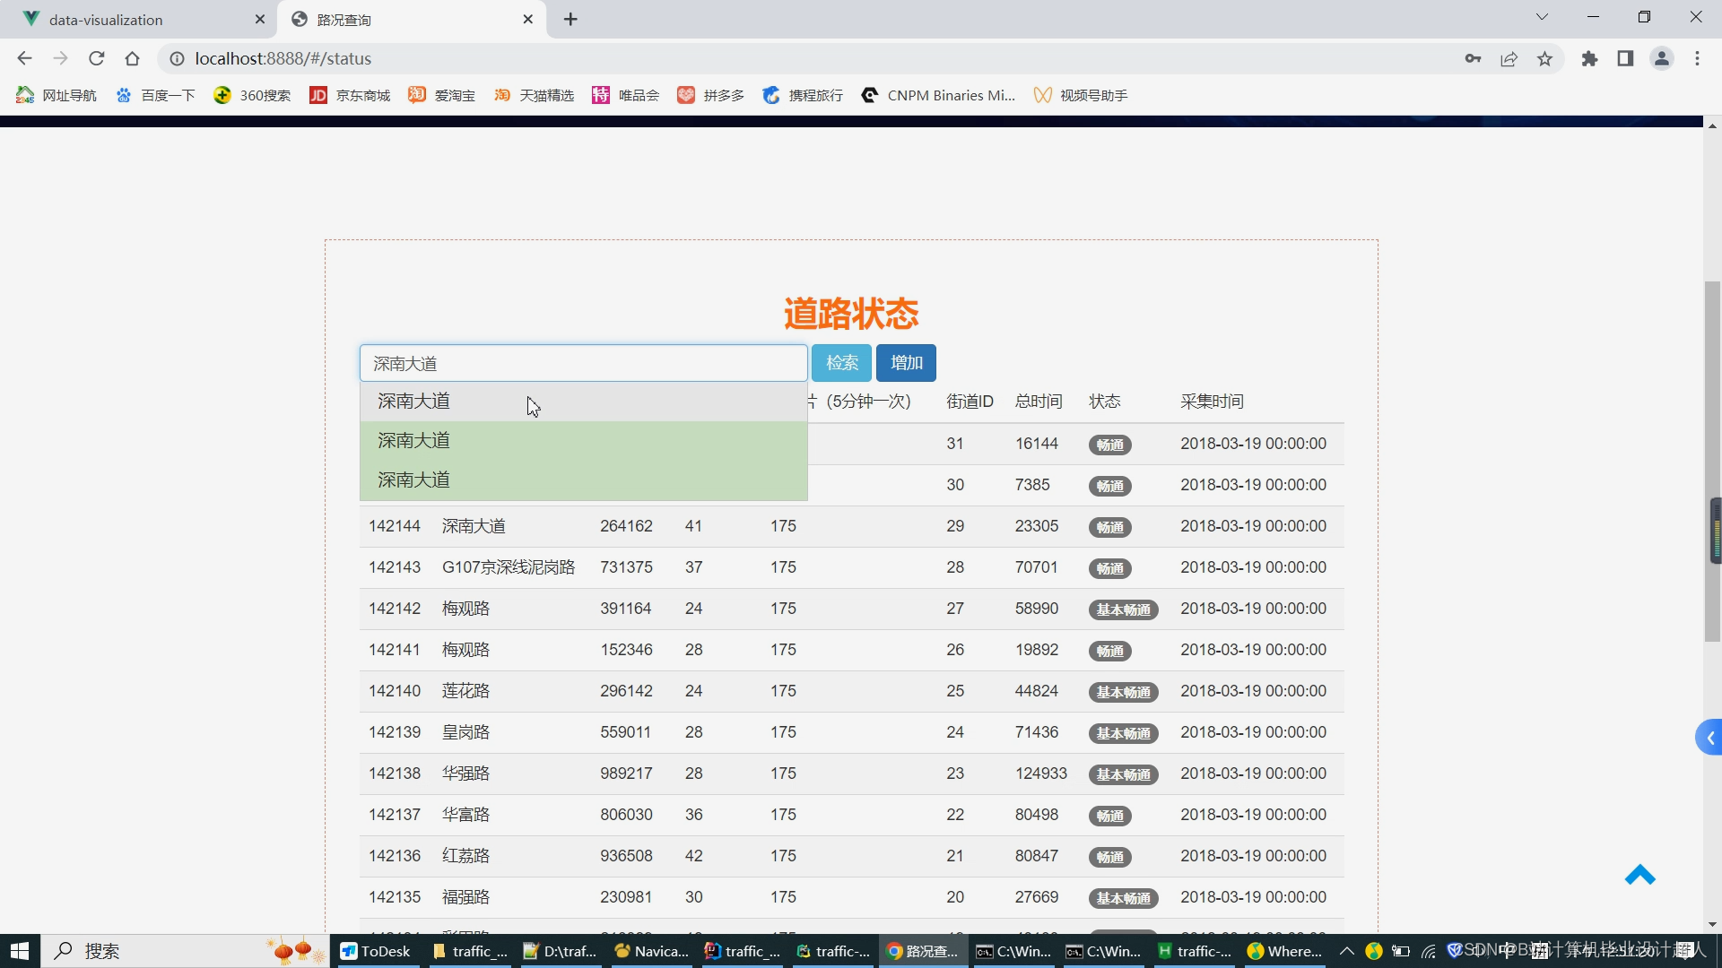The width and height of the screenshot is (1722, 968).
Task: Open the tab search dropdown arrow
Action: pos(1542,17)
